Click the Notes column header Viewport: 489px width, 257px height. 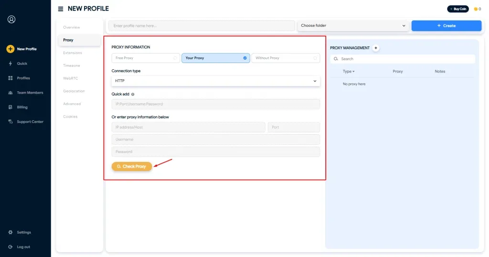click(440, 72)
